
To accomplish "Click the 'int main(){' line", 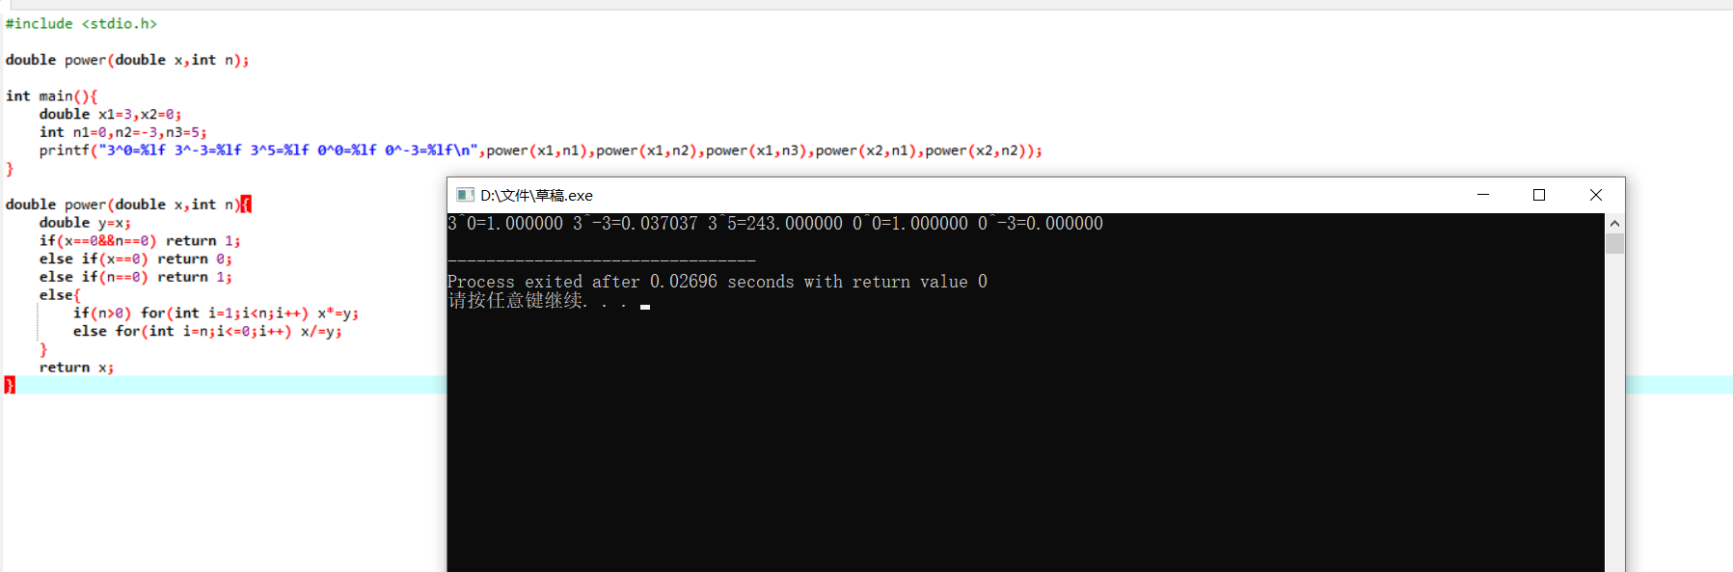I will coord(51,96).
